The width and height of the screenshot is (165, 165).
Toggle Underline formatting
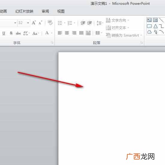4,33
